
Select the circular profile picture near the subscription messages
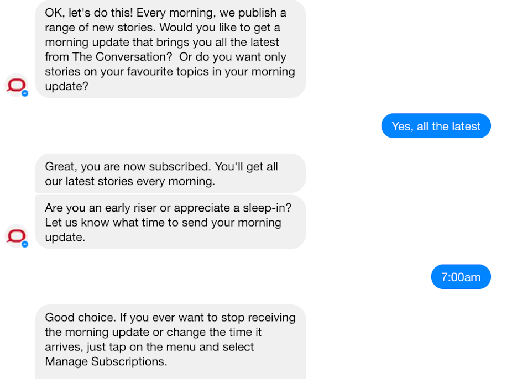(16, 236)
